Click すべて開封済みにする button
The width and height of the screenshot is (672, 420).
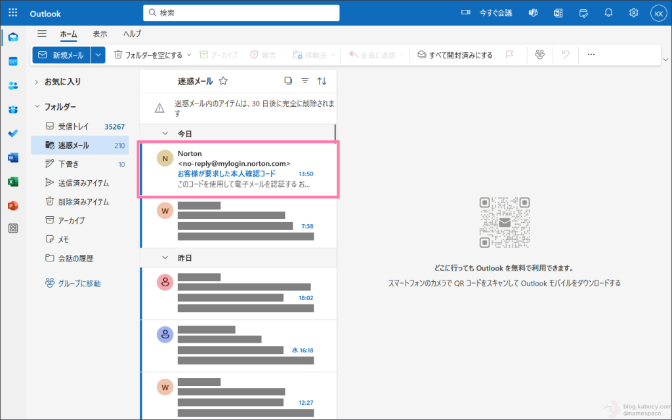click(455, 55)
